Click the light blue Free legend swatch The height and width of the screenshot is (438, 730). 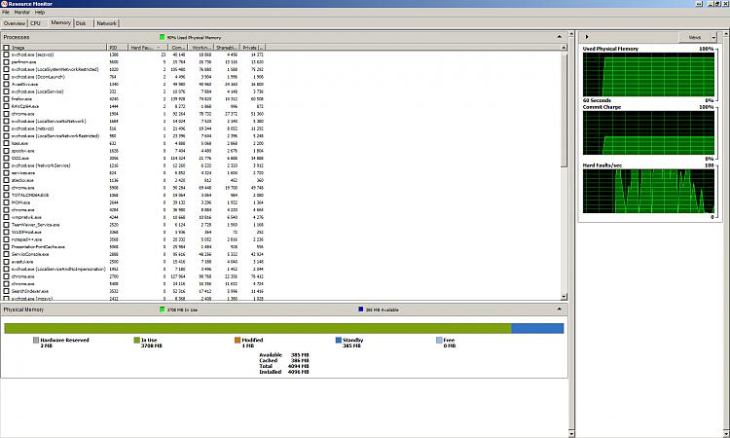coord(439,341)
